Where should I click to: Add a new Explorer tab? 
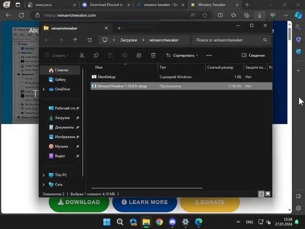click(x=119, y=28)
